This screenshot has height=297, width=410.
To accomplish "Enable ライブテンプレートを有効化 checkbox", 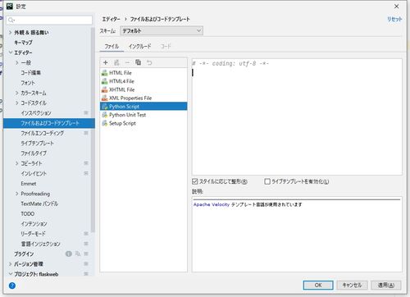I will click(267, 181).
